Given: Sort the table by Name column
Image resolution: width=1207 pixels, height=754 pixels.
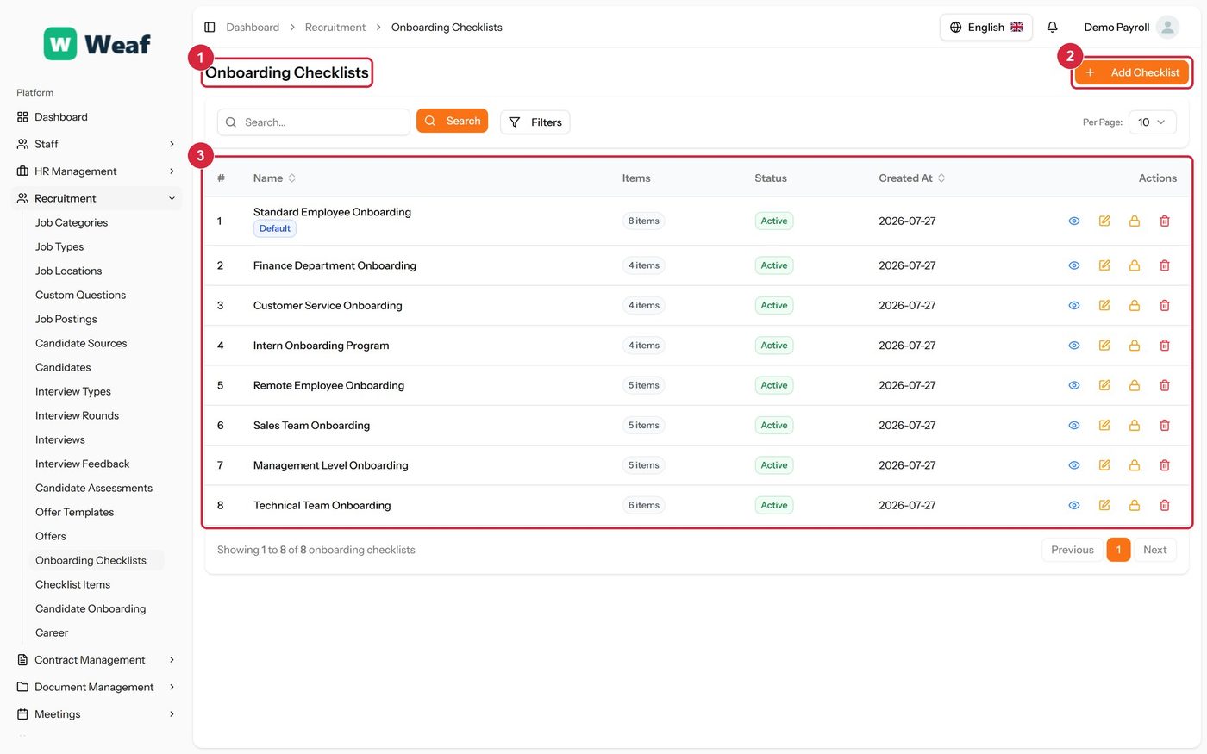Looking at the screenshot, I should (x=275, y=178).
